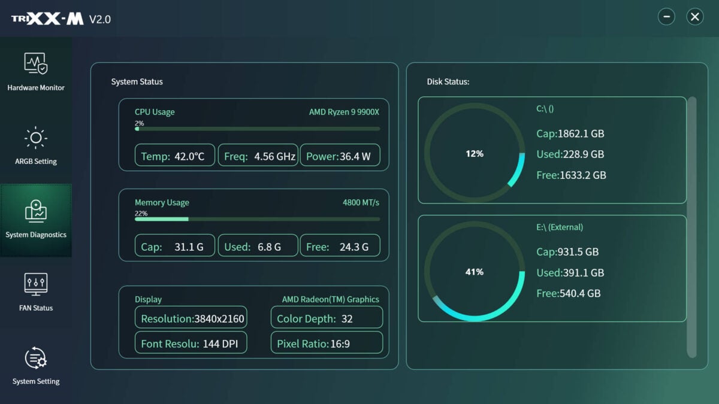Click the Pixel Ratio 16:9 field
Image resolution: width=719 pixels, height=404 pixels.
pyautogui.click(x=327, y=342)
